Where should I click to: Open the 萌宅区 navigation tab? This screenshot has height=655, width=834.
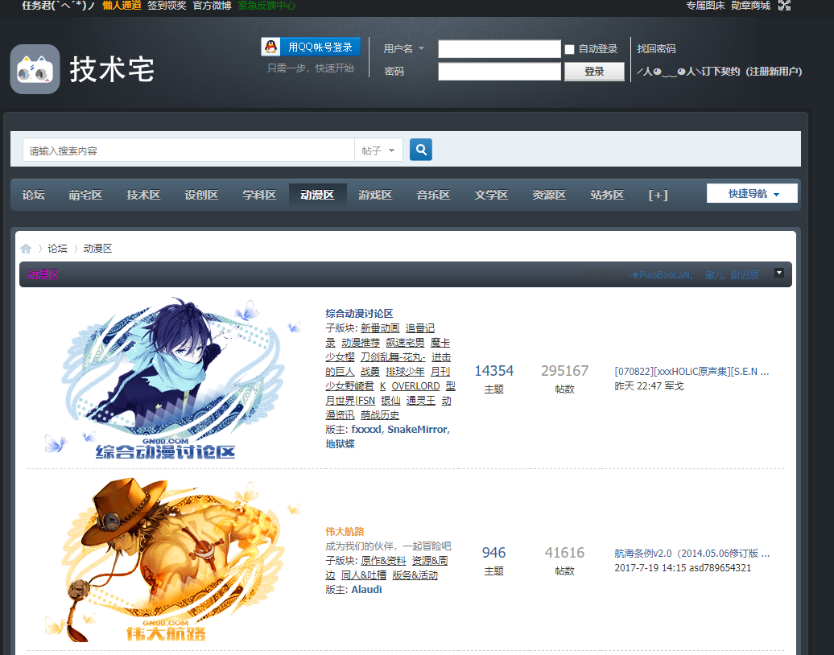click(85, 195)
